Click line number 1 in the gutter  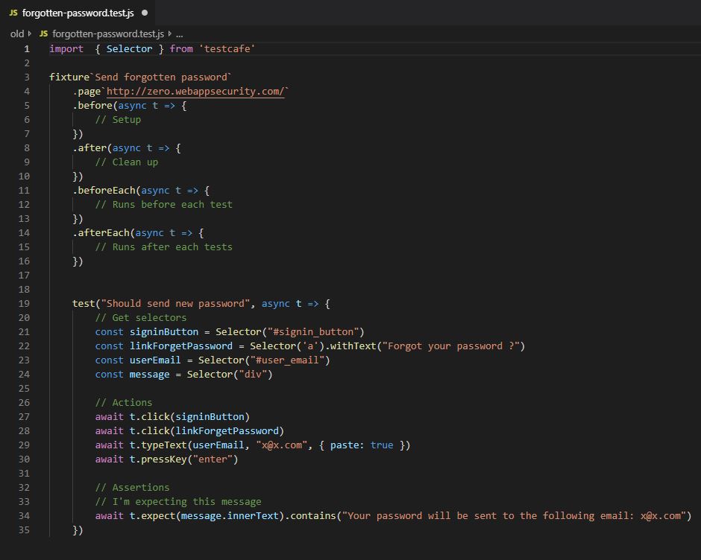tap(27, 49)
